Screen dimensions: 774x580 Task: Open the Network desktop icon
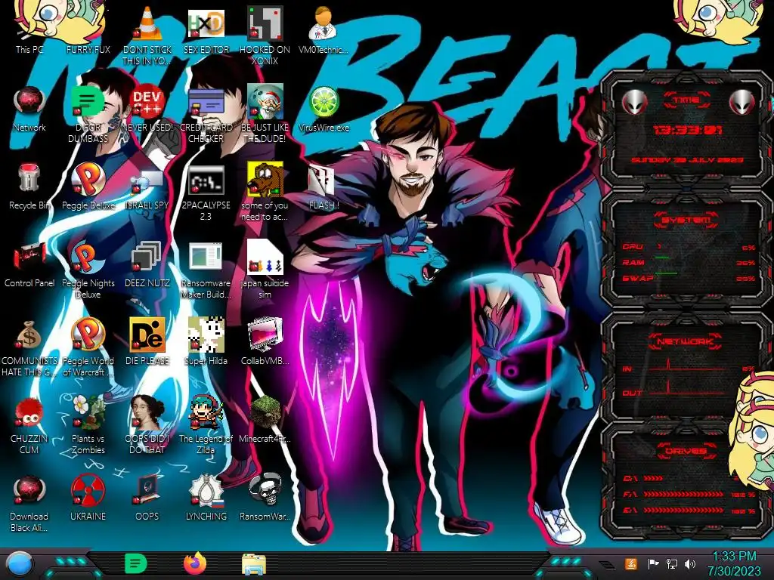pos(29,102)
